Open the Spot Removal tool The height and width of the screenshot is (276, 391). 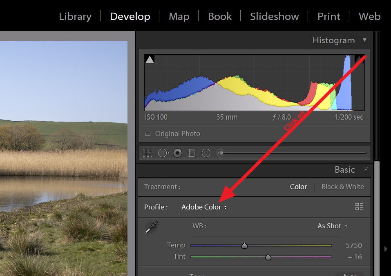pos(163,153)
